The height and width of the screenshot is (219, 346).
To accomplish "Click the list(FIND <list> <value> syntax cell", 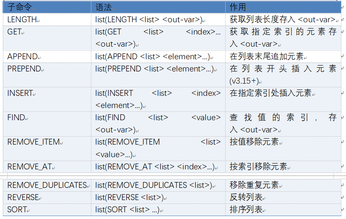I will pyautogui.click(x=158, y=124).
